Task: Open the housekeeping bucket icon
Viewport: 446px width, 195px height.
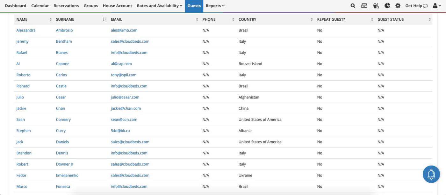Action: coord(376,5)
